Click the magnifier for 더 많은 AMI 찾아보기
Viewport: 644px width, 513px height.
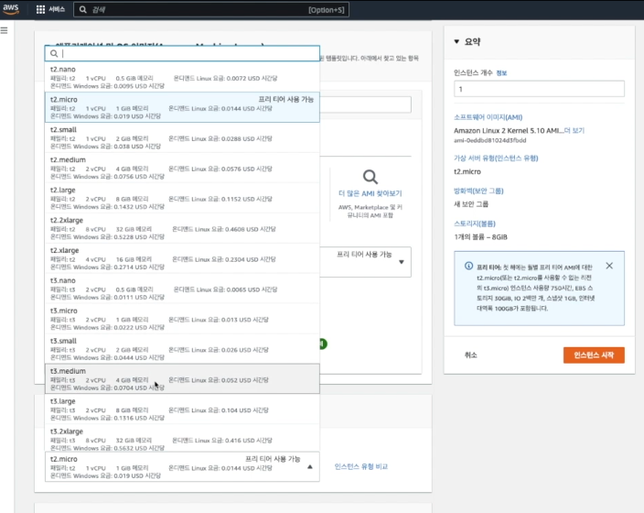370,177
